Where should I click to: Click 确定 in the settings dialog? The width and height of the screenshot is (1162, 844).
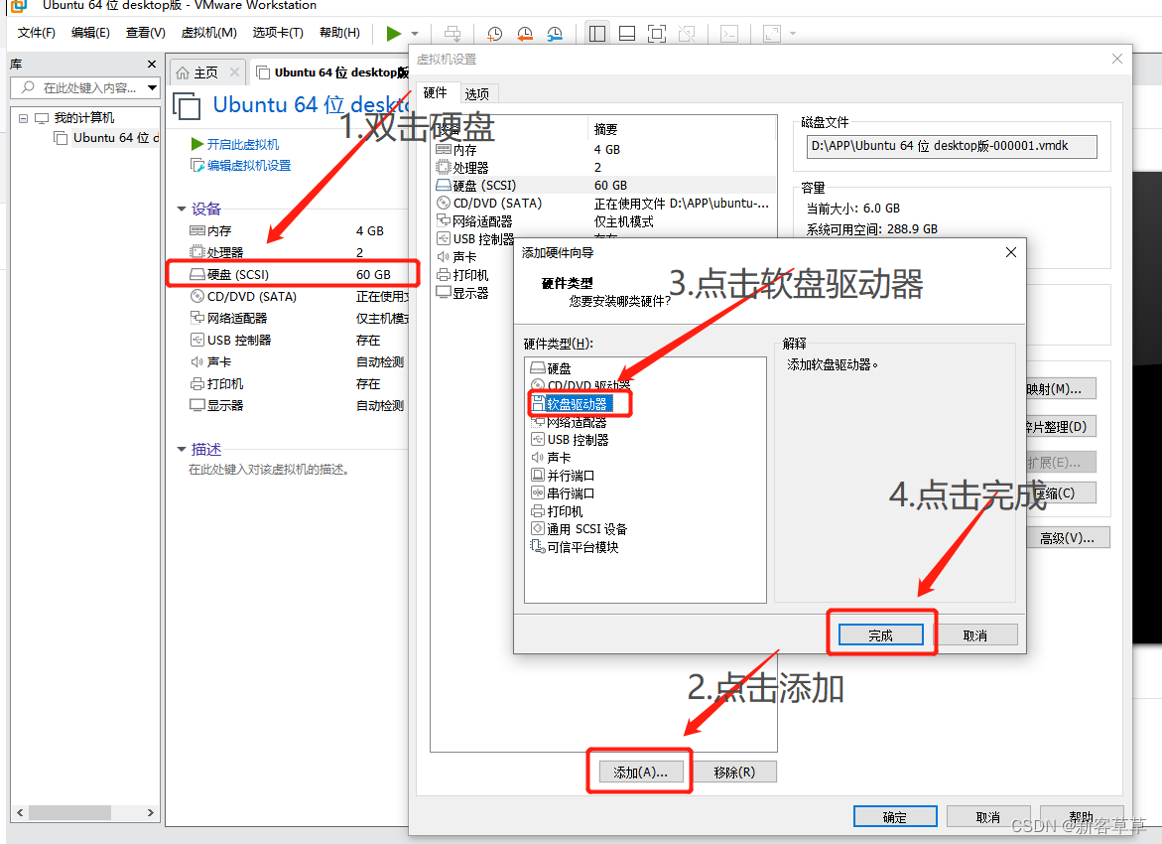(x=895, y=816)
